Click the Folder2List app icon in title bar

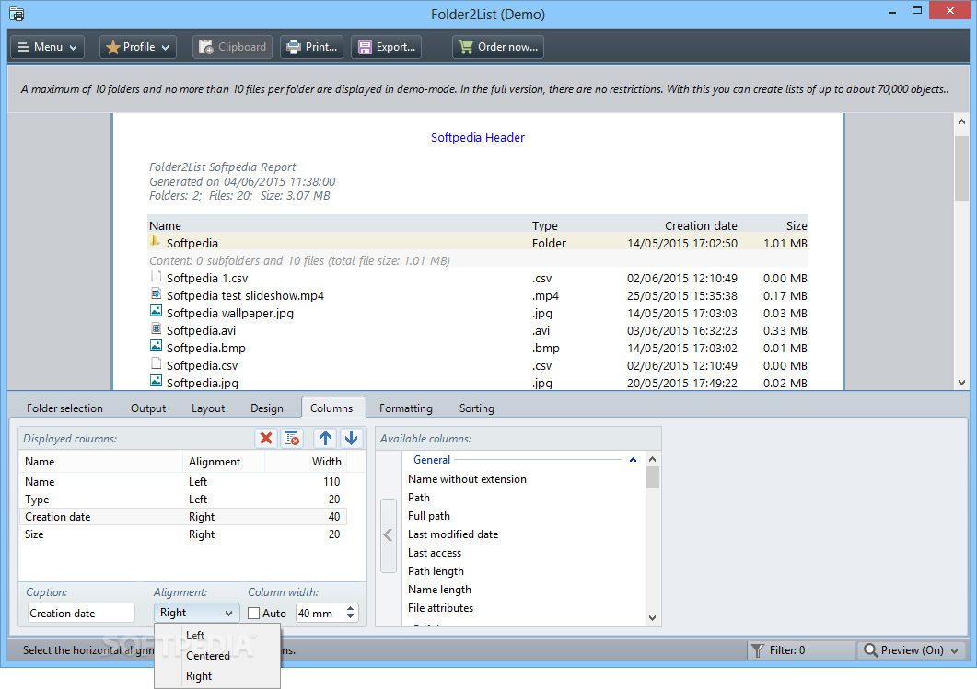[x=17, y=14]
